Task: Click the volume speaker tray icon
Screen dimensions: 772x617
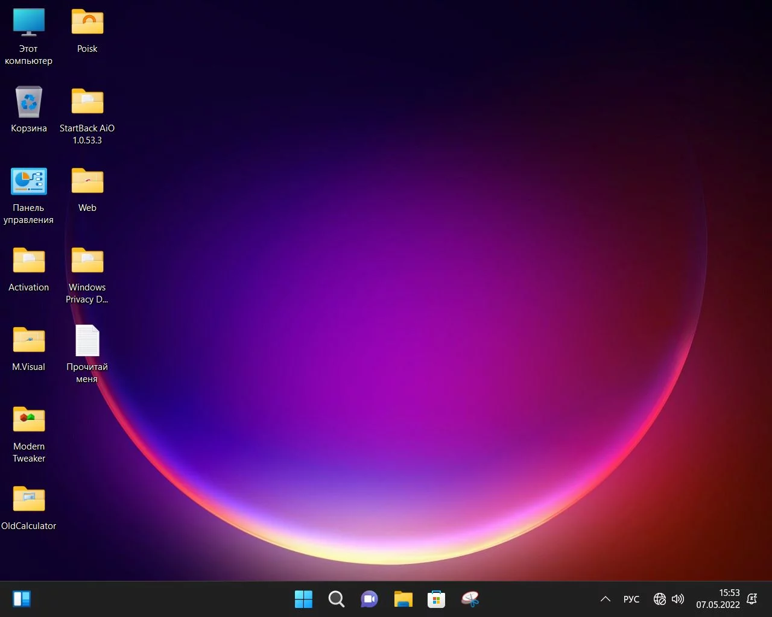Action: [678, 599]
